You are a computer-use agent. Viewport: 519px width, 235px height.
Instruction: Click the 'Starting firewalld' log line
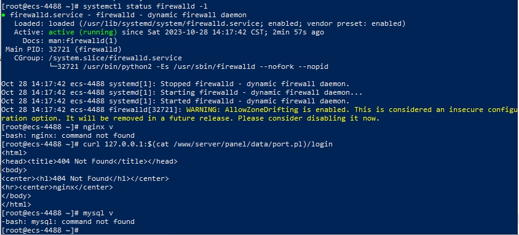point(182,93)
